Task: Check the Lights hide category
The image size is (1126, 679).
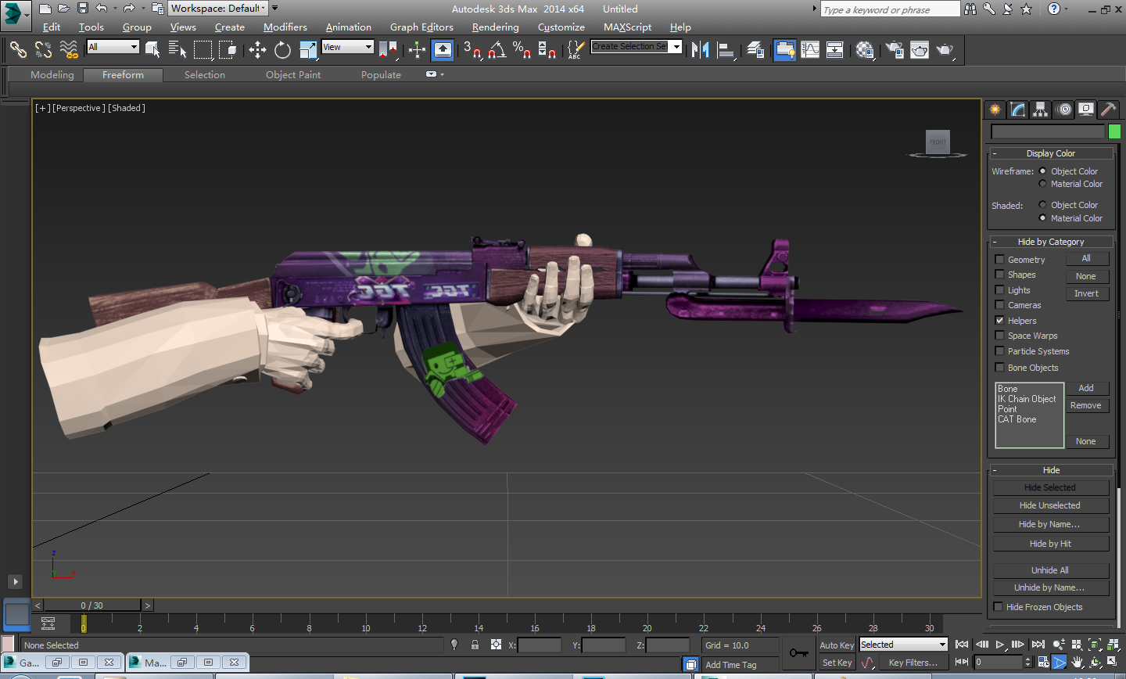Action: pyautogui.click(x=999, y=290)
